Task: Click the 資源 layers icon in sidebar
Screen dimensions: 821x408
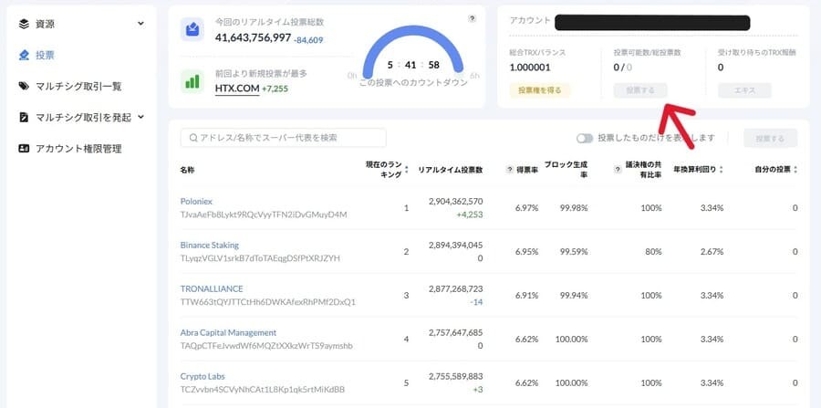Action: tap(24, 24)
